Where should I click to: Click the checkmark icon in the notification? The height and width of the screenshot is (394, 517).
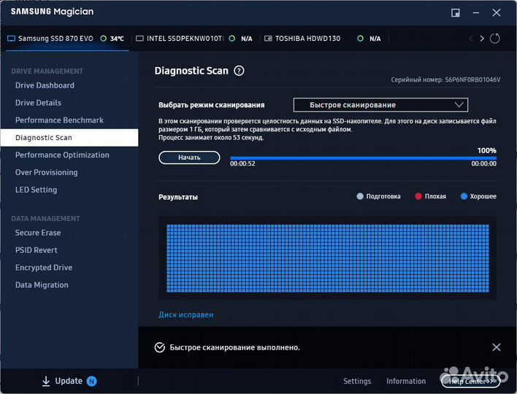tap(160, 347)
